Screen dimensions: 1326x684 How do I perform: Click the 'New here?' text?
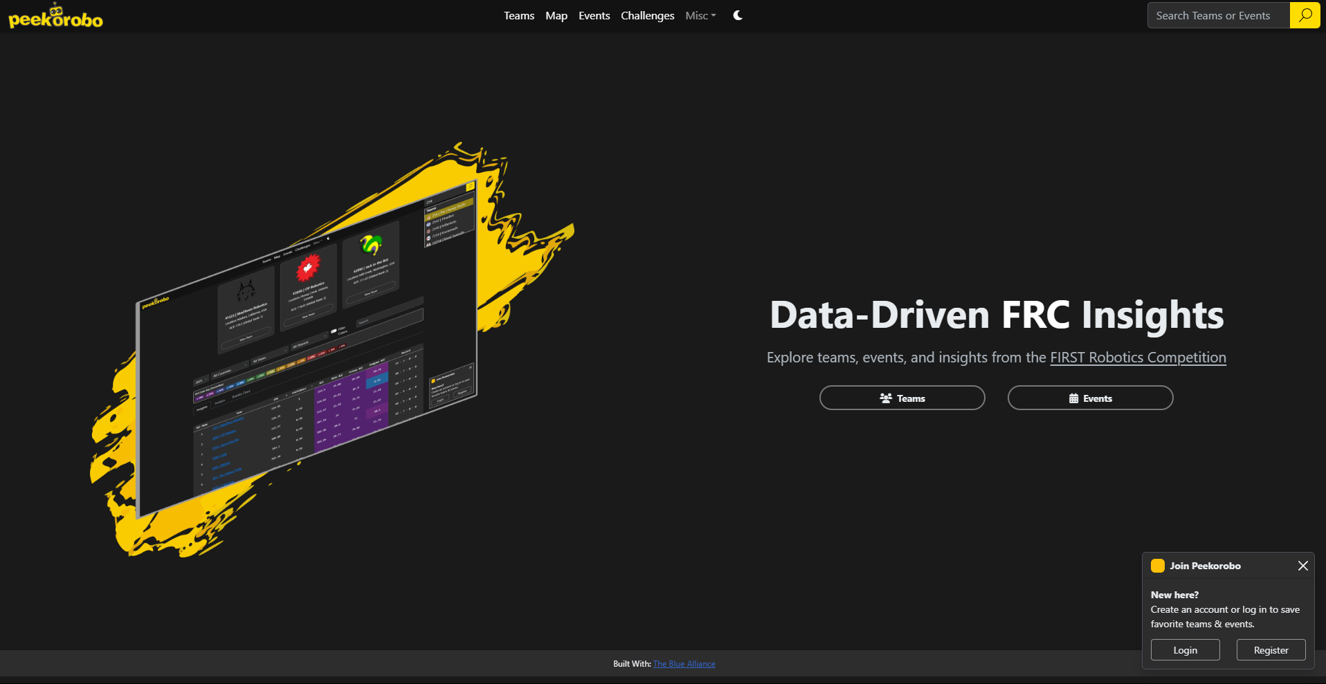tap(1174, 595)
